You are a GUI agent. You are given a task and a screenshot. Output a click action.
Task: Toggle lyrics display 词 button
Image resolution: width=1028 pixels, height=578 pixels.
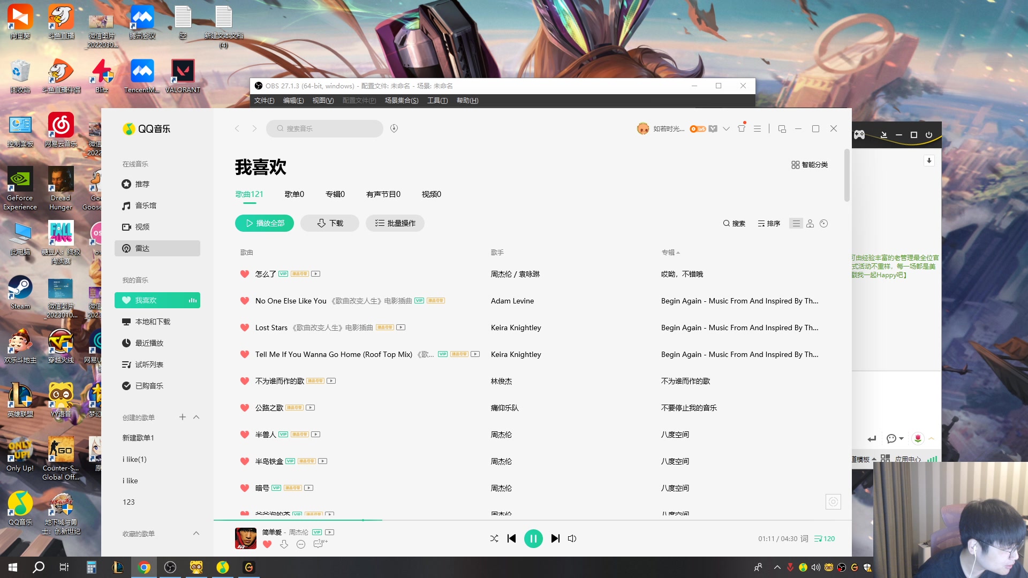[804, 538]
